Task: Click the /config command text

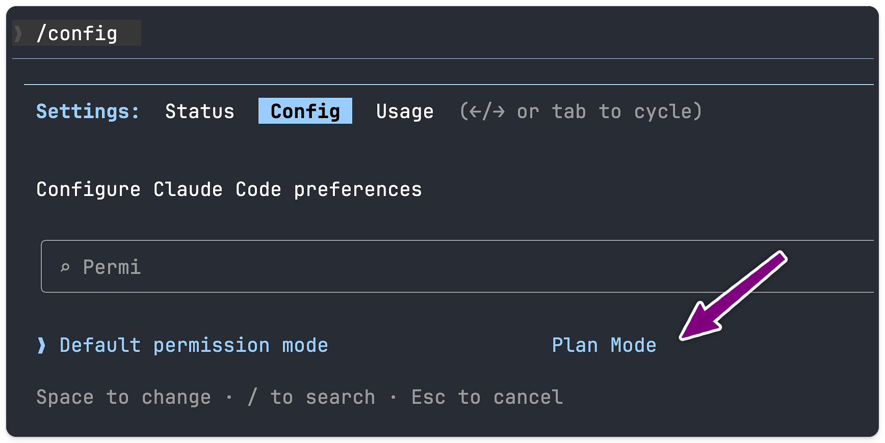Action: 77,34
